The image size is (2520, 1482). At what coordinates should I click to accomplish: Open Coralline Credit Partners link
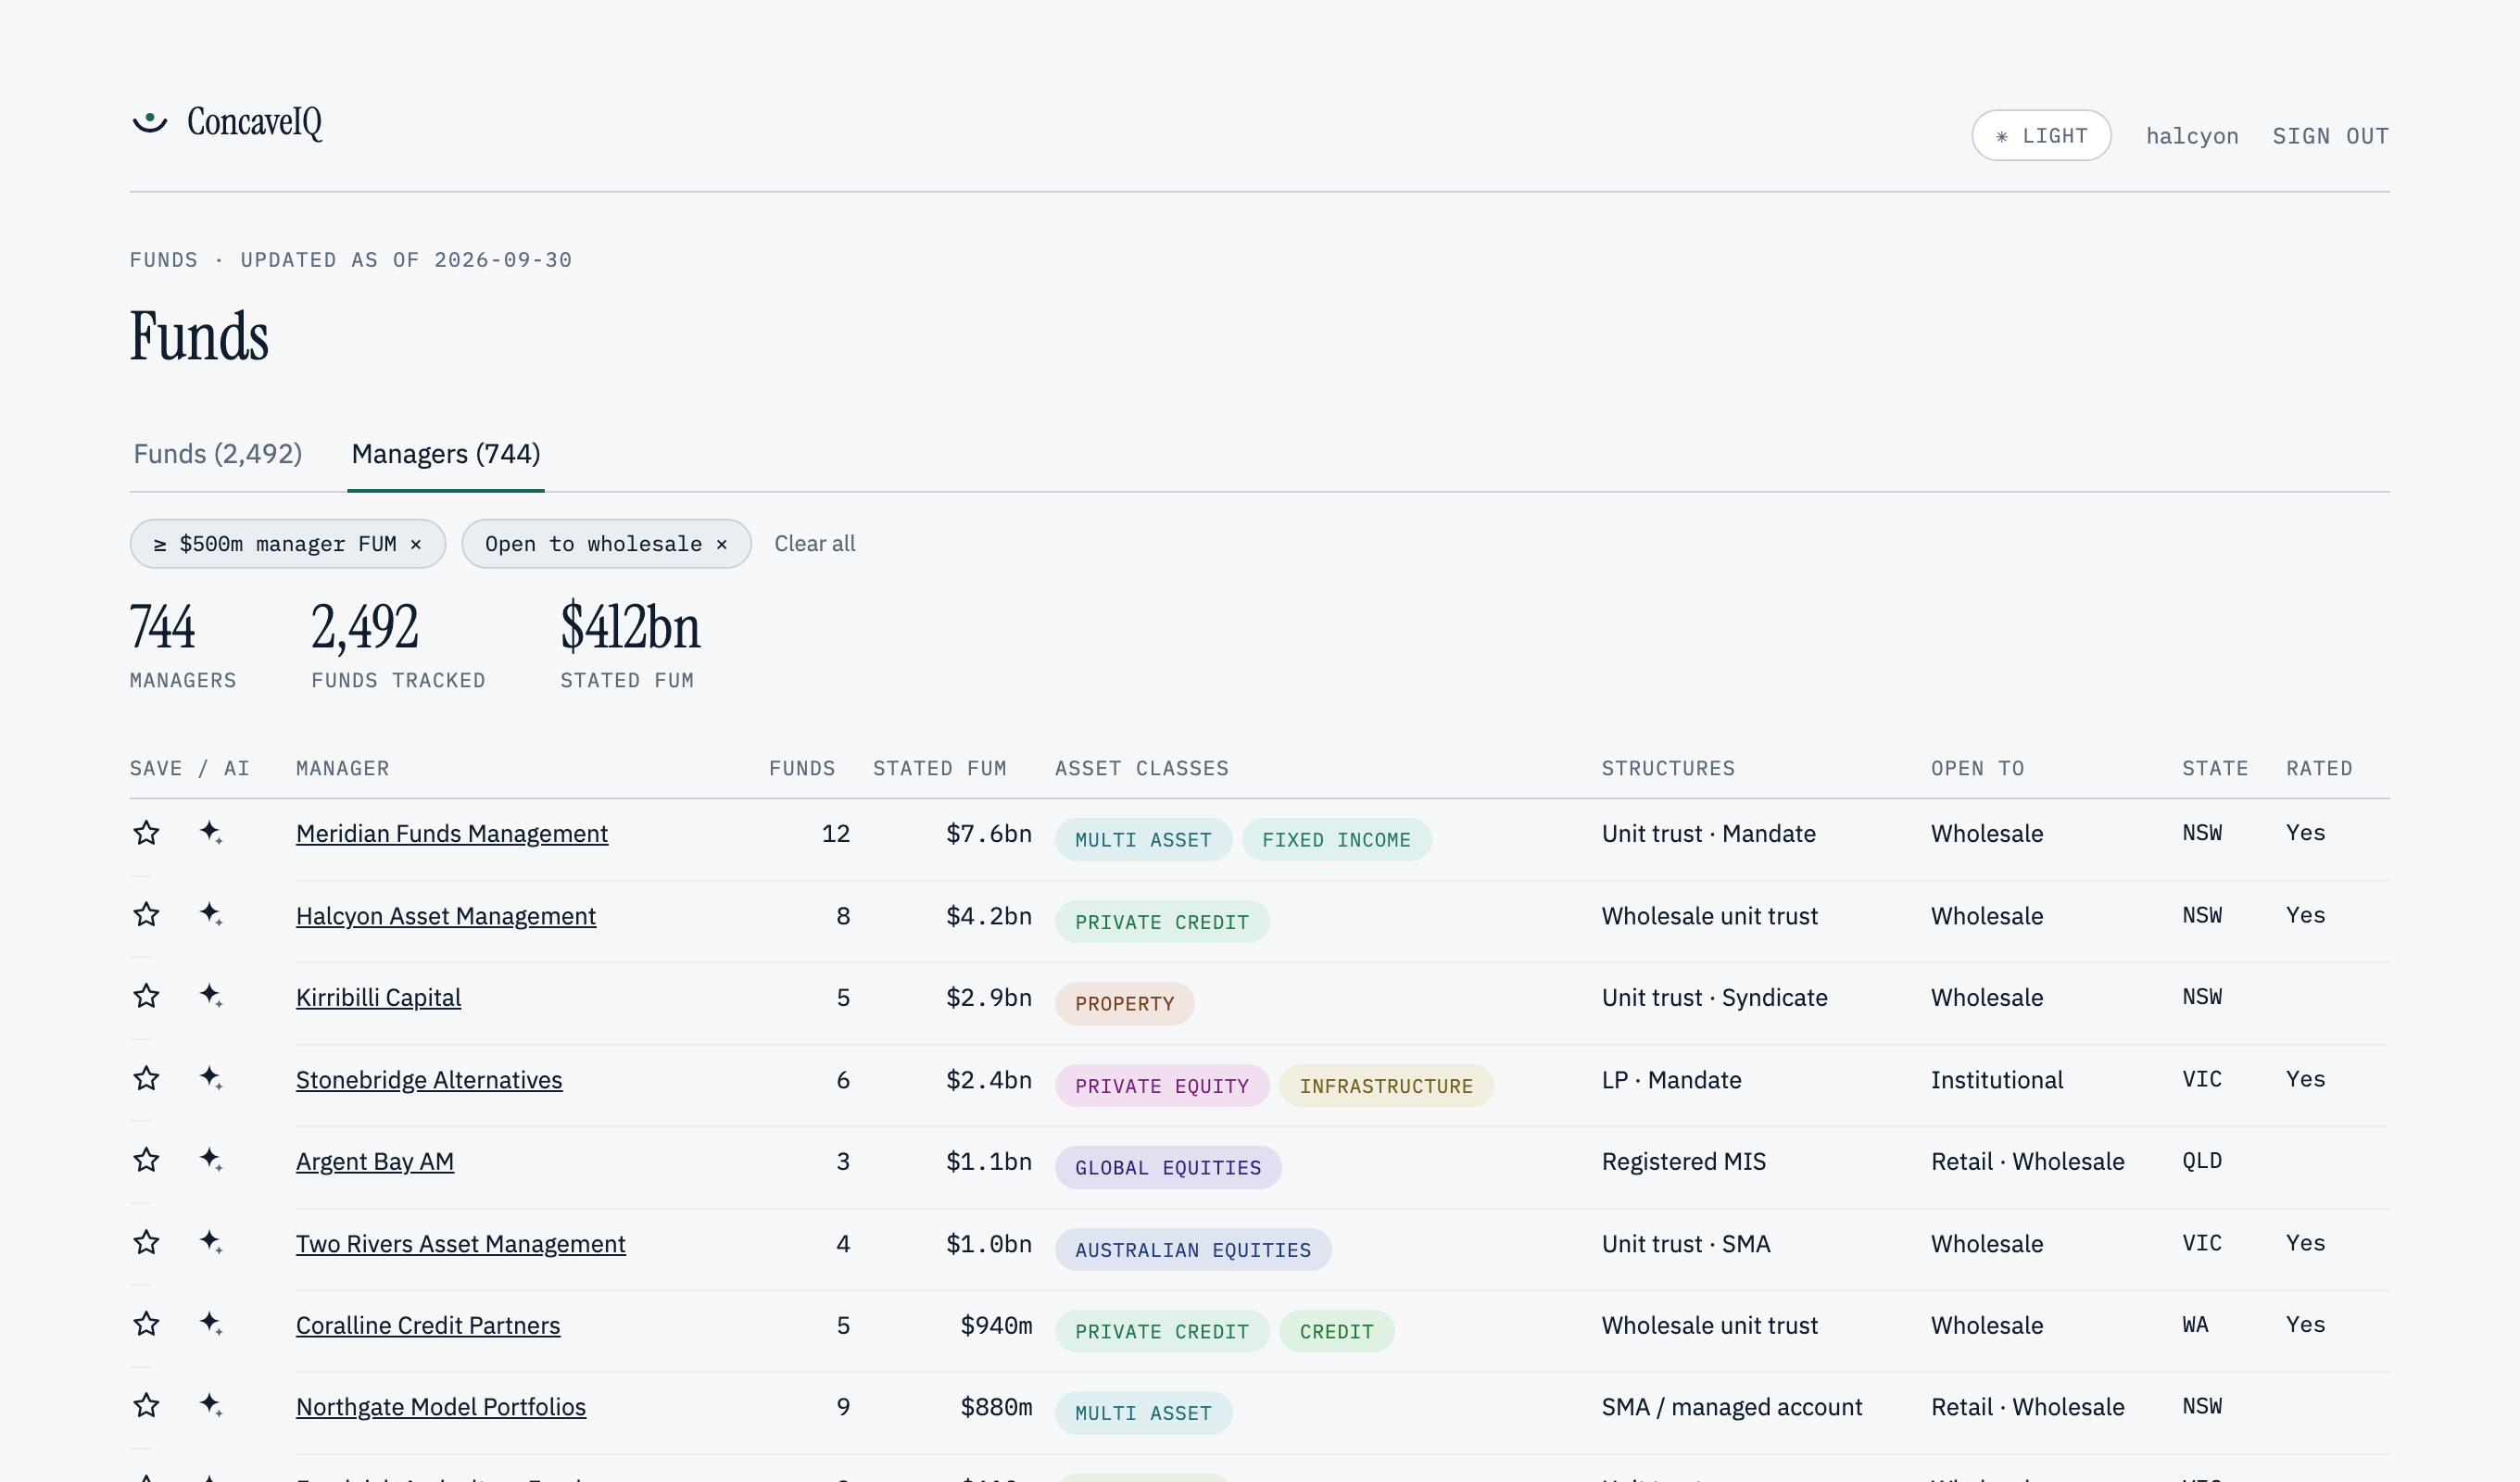(x=428, y=1326)
